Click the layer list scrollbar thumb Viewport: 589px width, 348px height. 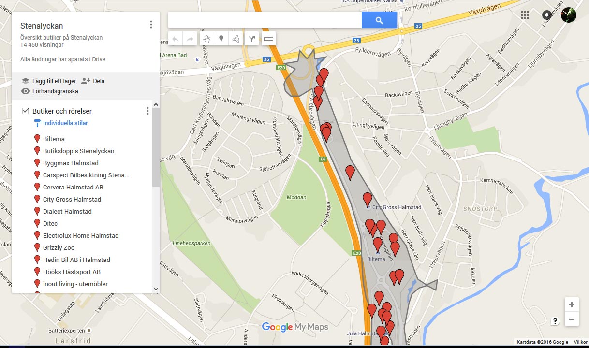[x=156, y=147]
